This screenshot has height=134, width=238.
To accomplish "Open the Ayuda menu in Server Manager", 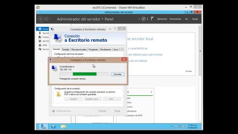I will 195,19.
